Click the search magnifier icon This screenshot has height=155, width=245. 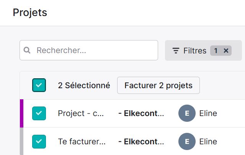(x=27, y=50)
